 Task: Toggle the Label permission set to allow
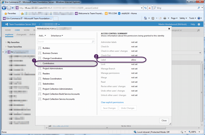(134, 60)
